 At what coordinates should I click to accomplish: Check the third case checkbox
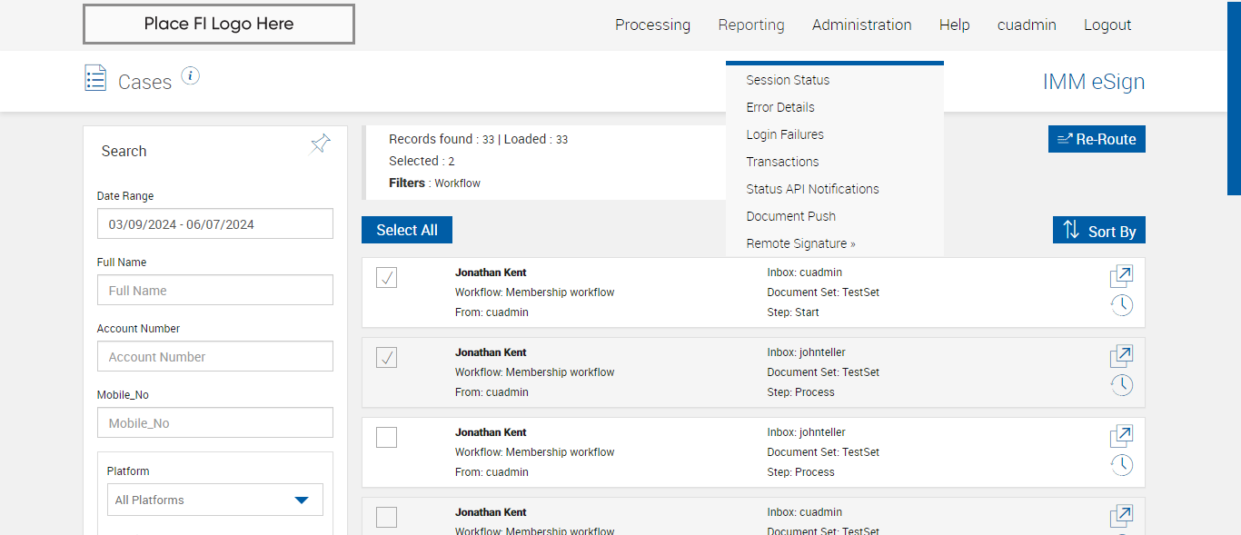[x=387, y=438]
